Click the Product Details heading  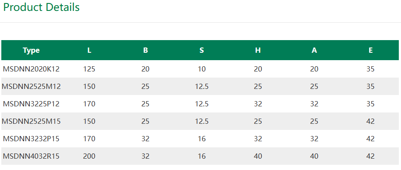42,7
